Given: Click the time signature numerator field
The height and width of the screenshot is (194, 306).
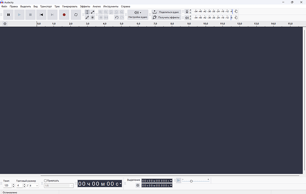Looking at the screenshot, I should (20, 186).
